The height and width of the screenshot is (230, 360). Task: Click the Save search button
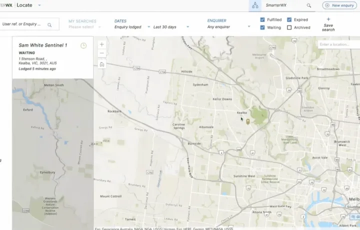point(328,24)
